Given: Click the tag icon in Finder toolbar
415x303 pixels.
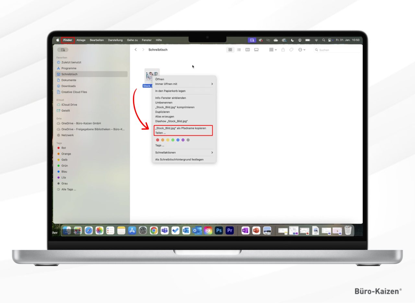Looking at the screenshot, I should 291,50.
